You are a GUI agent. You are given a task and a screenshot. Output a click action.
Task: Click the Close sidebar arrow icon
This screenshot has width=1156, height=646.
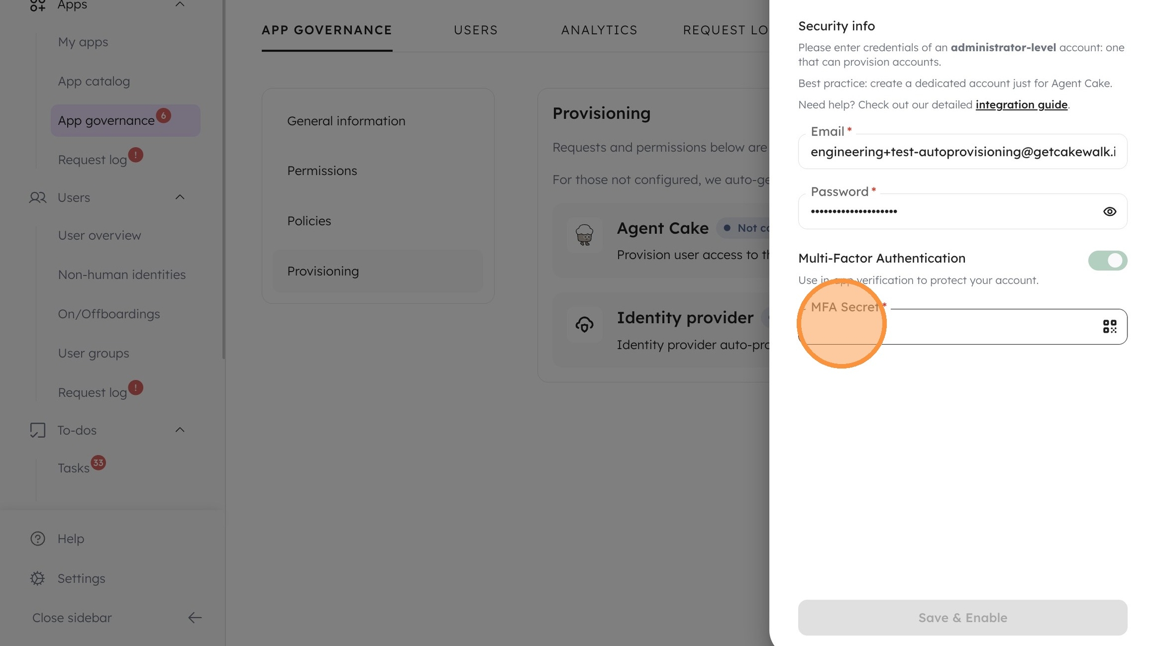195,618
